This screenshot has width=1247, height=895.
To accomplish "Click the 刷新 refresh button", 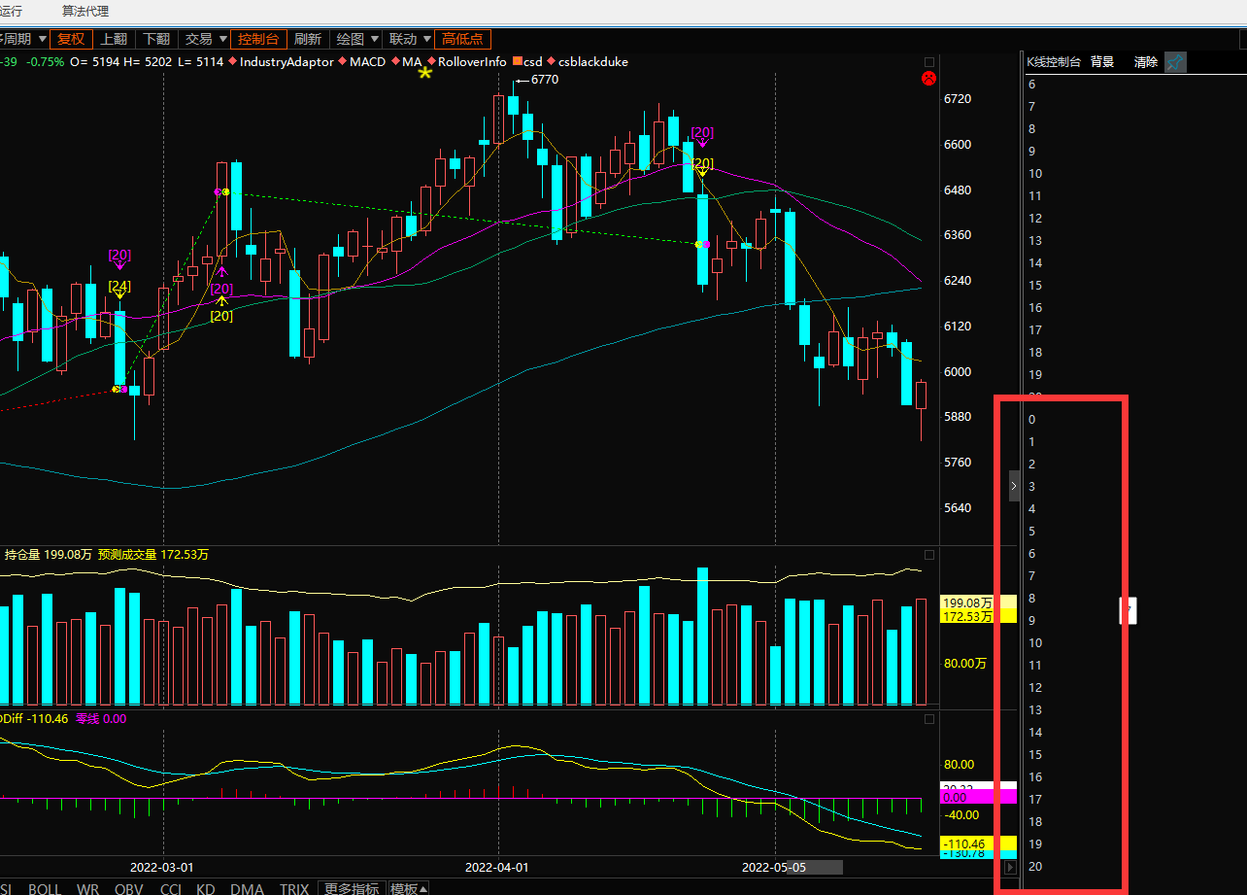I will pos(307,39).
